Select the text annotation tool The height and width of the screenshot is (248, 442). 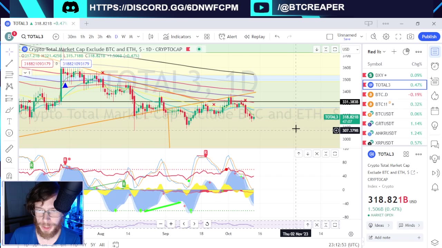(x=9, y=121)
